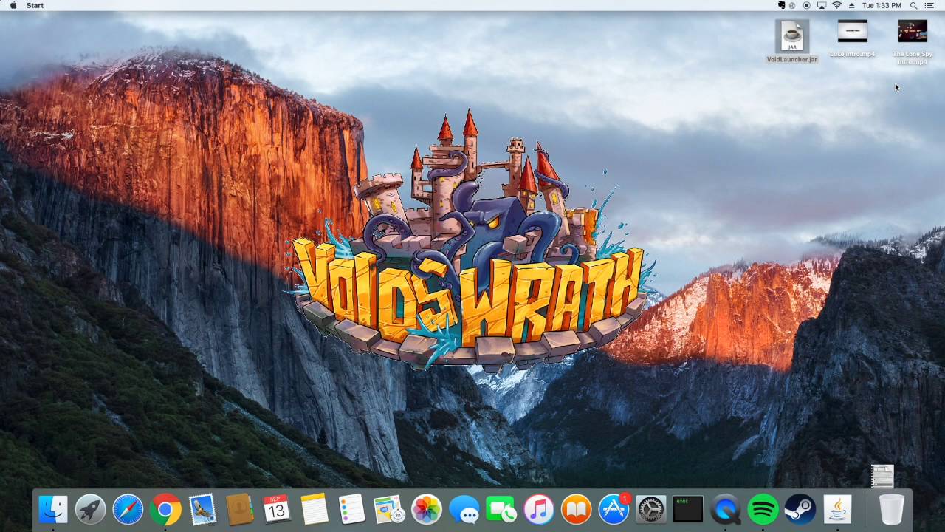Viewport: 945px width, 532px height.
Task: Click the globe status icon in menu bar
Action: [x=792, y=5]
